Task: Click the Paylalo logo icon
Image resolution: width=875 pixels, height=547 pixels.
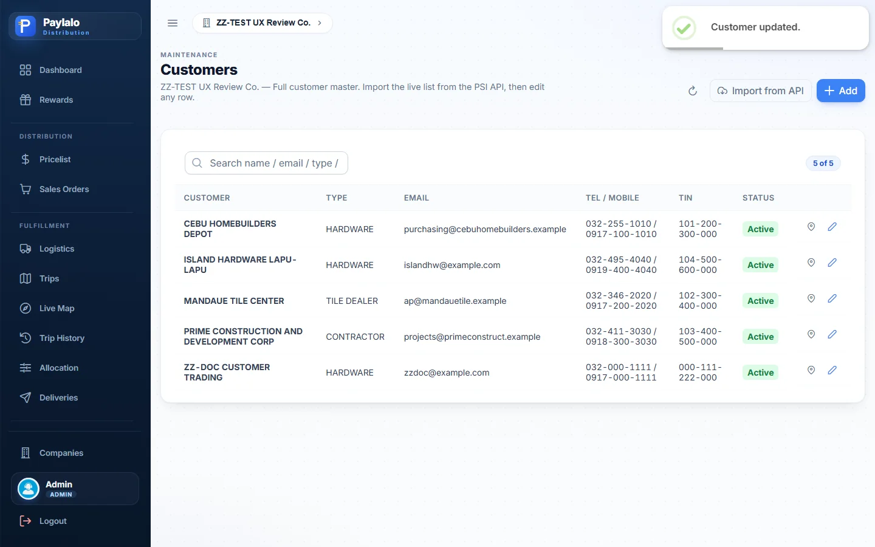Action: pos(26,26)
